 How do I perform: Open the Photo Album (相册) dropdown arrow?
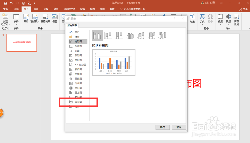(x=55, y=24)
